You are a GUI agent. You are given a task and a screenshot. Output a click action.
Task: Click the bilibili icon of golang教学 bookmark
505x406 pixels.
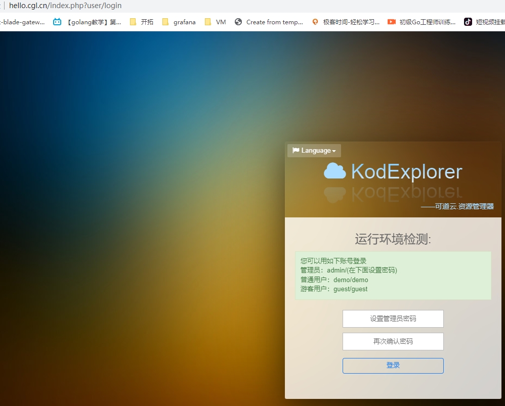point(57,22)
